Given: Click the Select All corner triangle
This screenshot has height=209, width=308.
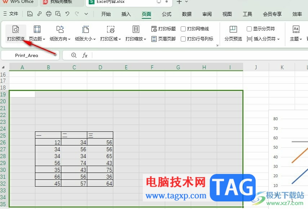Looking at the screenshot, I should (x=3, y=67).
